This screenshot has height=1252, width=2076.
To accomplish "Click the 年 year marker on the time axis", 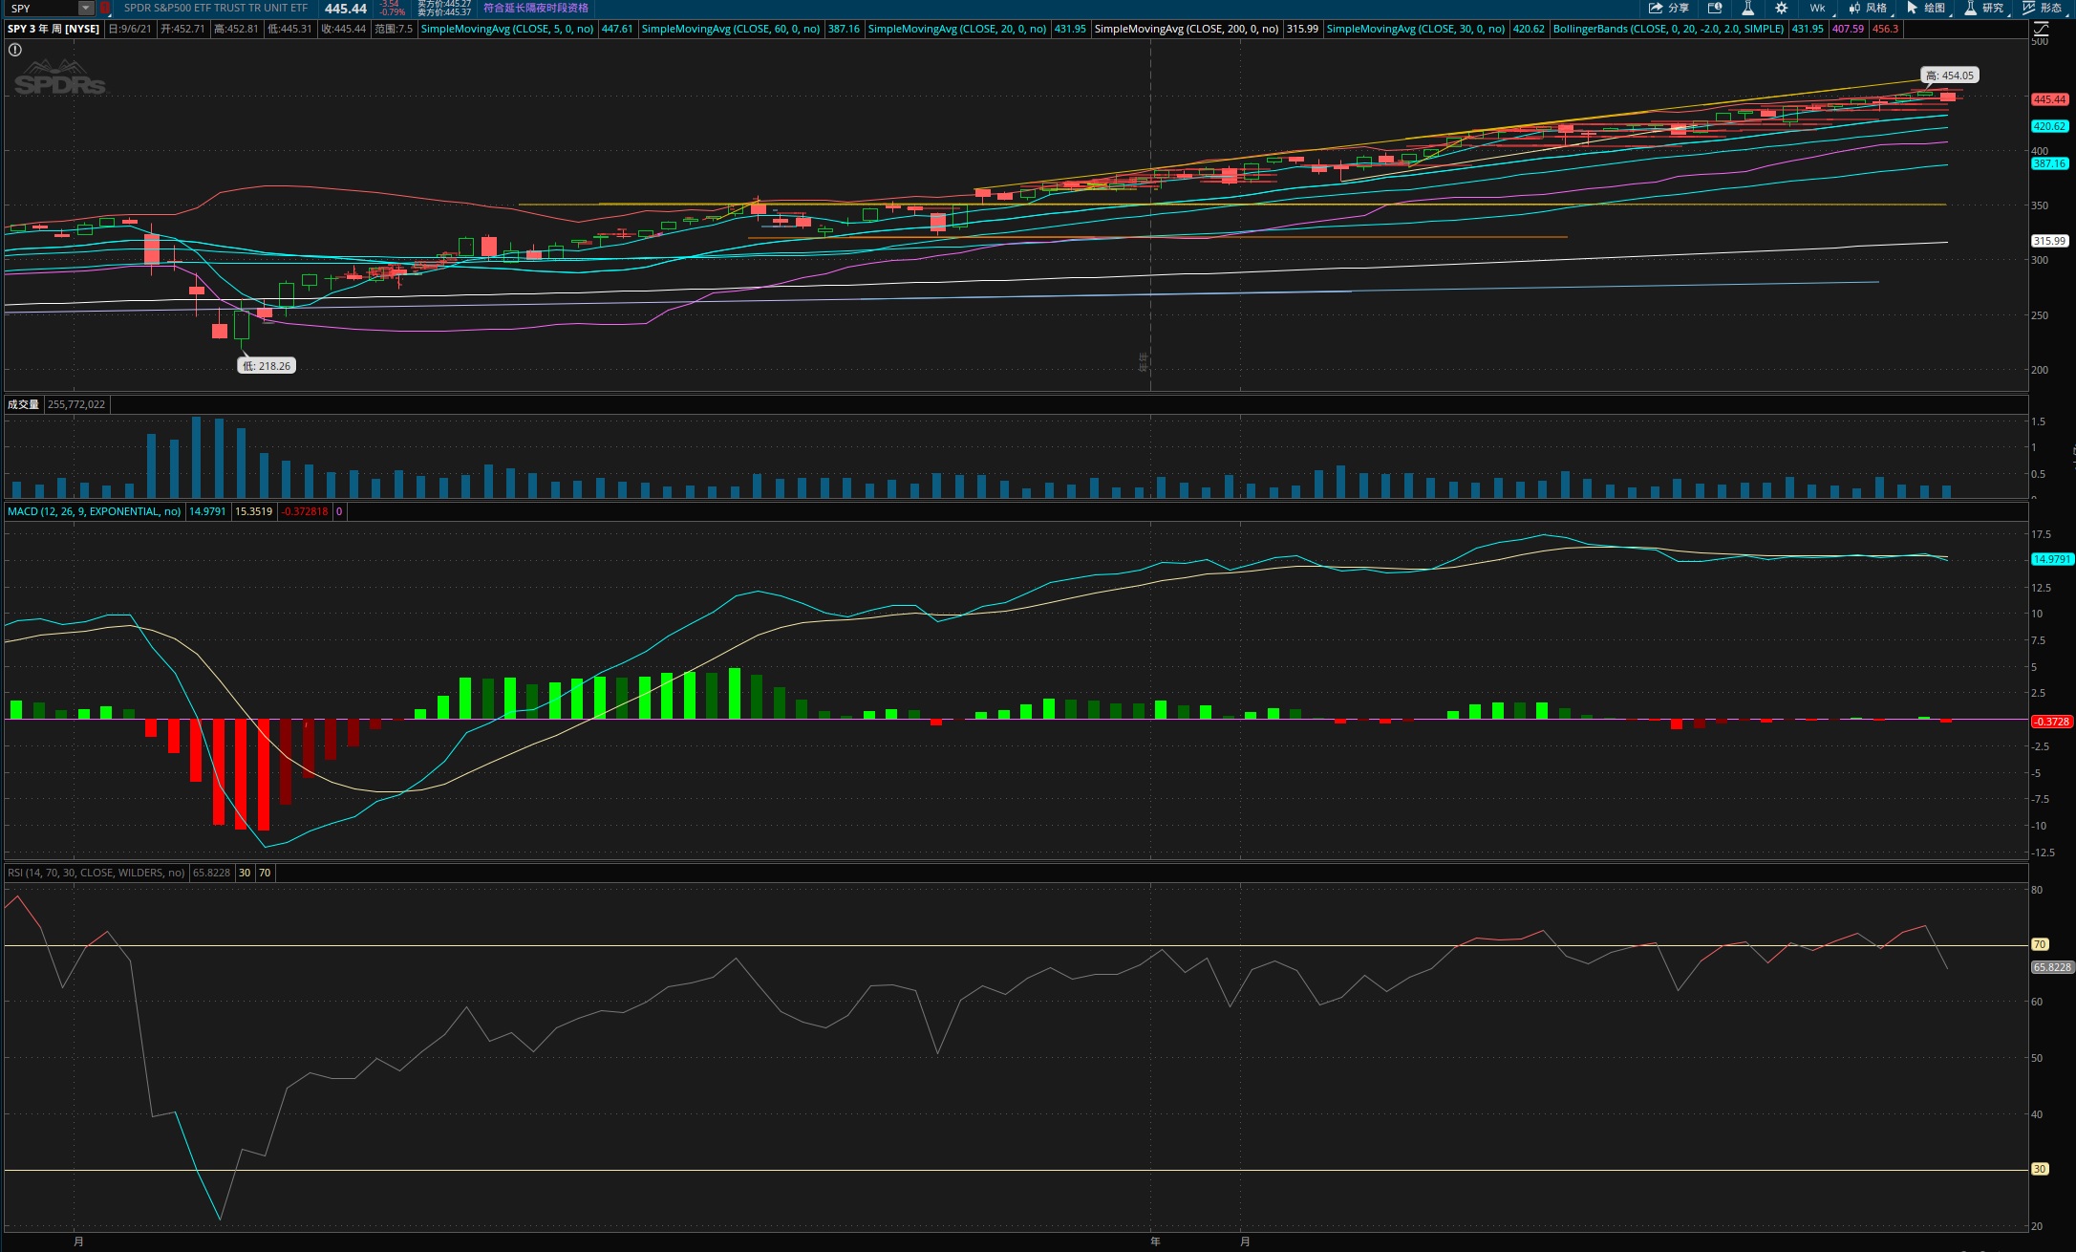I will 1155,1241.
